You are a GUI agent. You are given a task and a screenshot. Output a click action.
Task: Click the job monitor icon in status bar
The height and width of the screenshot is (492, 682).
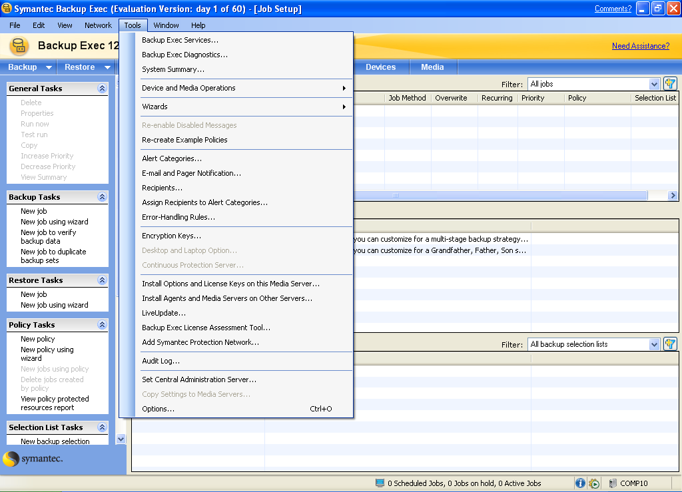tap(594, 483)
